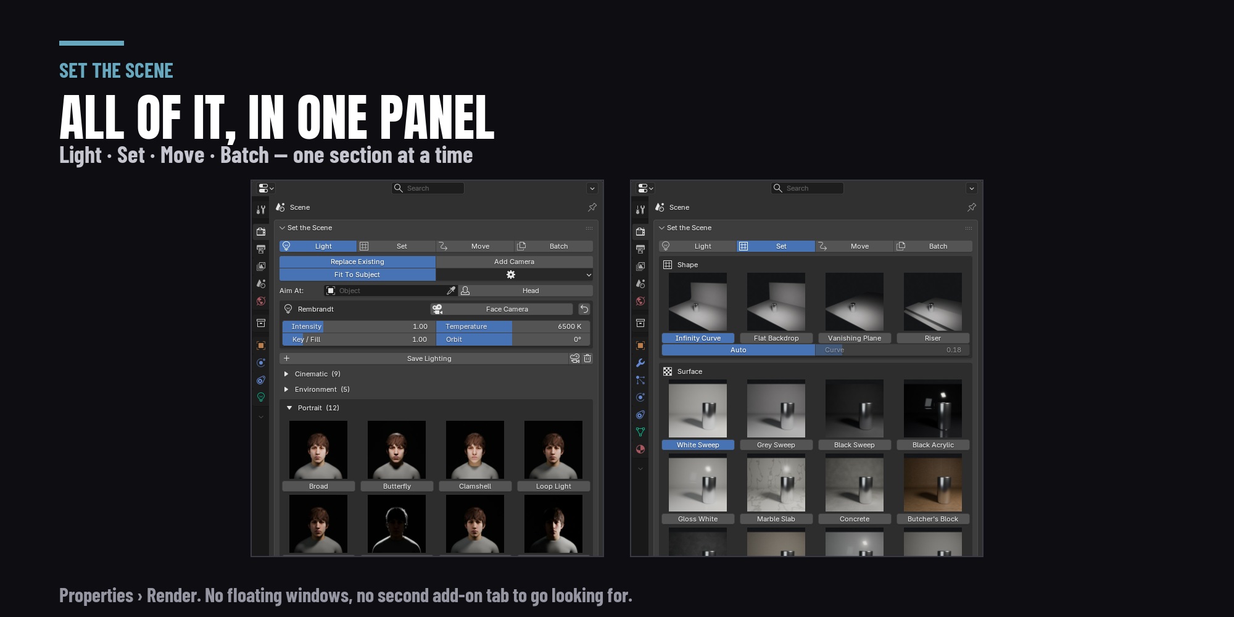Switch to Batch section in right panel

click(933, 246)
